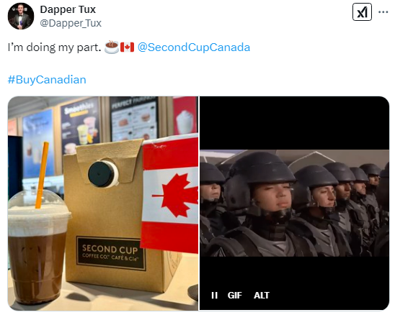395x315 pixels.
Task: Open Dapper Tux profile avatar
Action: [x=21, y=17]
